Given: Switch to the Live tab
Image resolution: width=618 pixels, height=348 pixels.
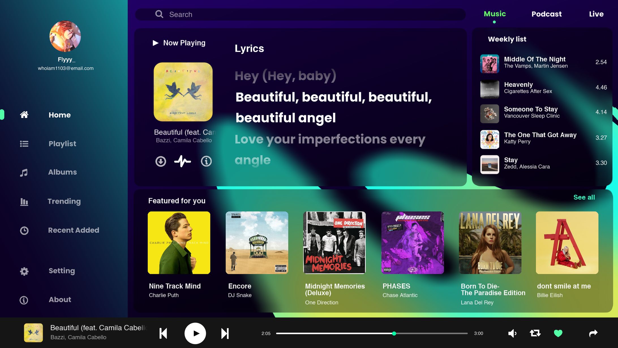Looking at the screenshot, I should [596, 14].
